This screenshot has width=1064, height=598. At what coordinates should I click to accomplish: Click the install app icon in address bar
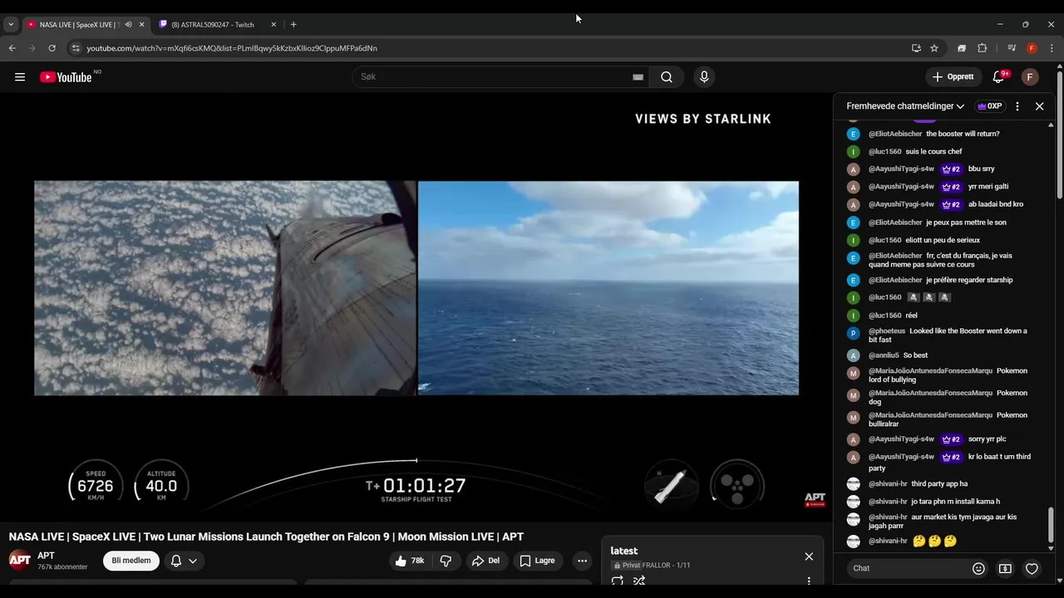click(x=916, y=48)
